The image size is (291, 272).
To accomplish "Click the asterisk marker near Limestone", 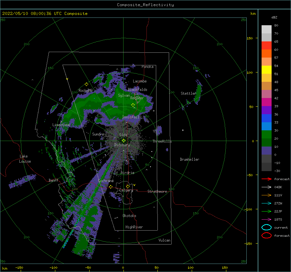I will pyautogui.click(x=61, y=122).
